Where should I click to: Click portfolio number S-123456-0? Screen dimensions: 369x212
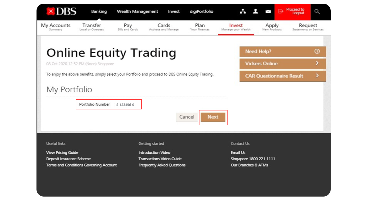(x=125, y=105)
